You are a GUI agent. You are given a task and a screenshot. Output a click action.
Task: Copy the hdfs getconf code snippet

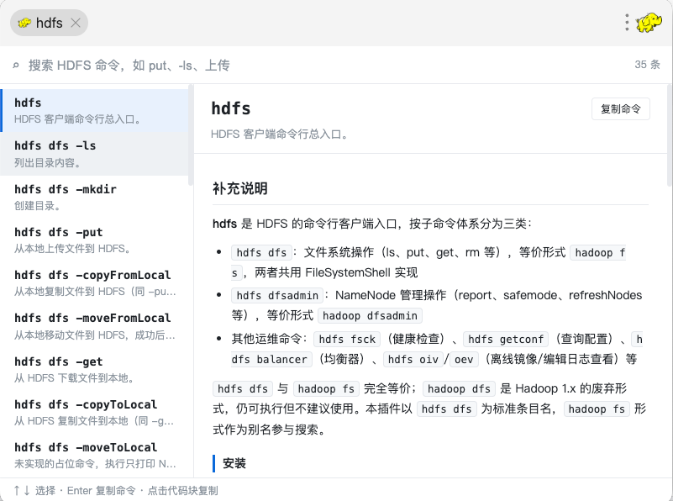pyautogui.click(x=506, y=339)
